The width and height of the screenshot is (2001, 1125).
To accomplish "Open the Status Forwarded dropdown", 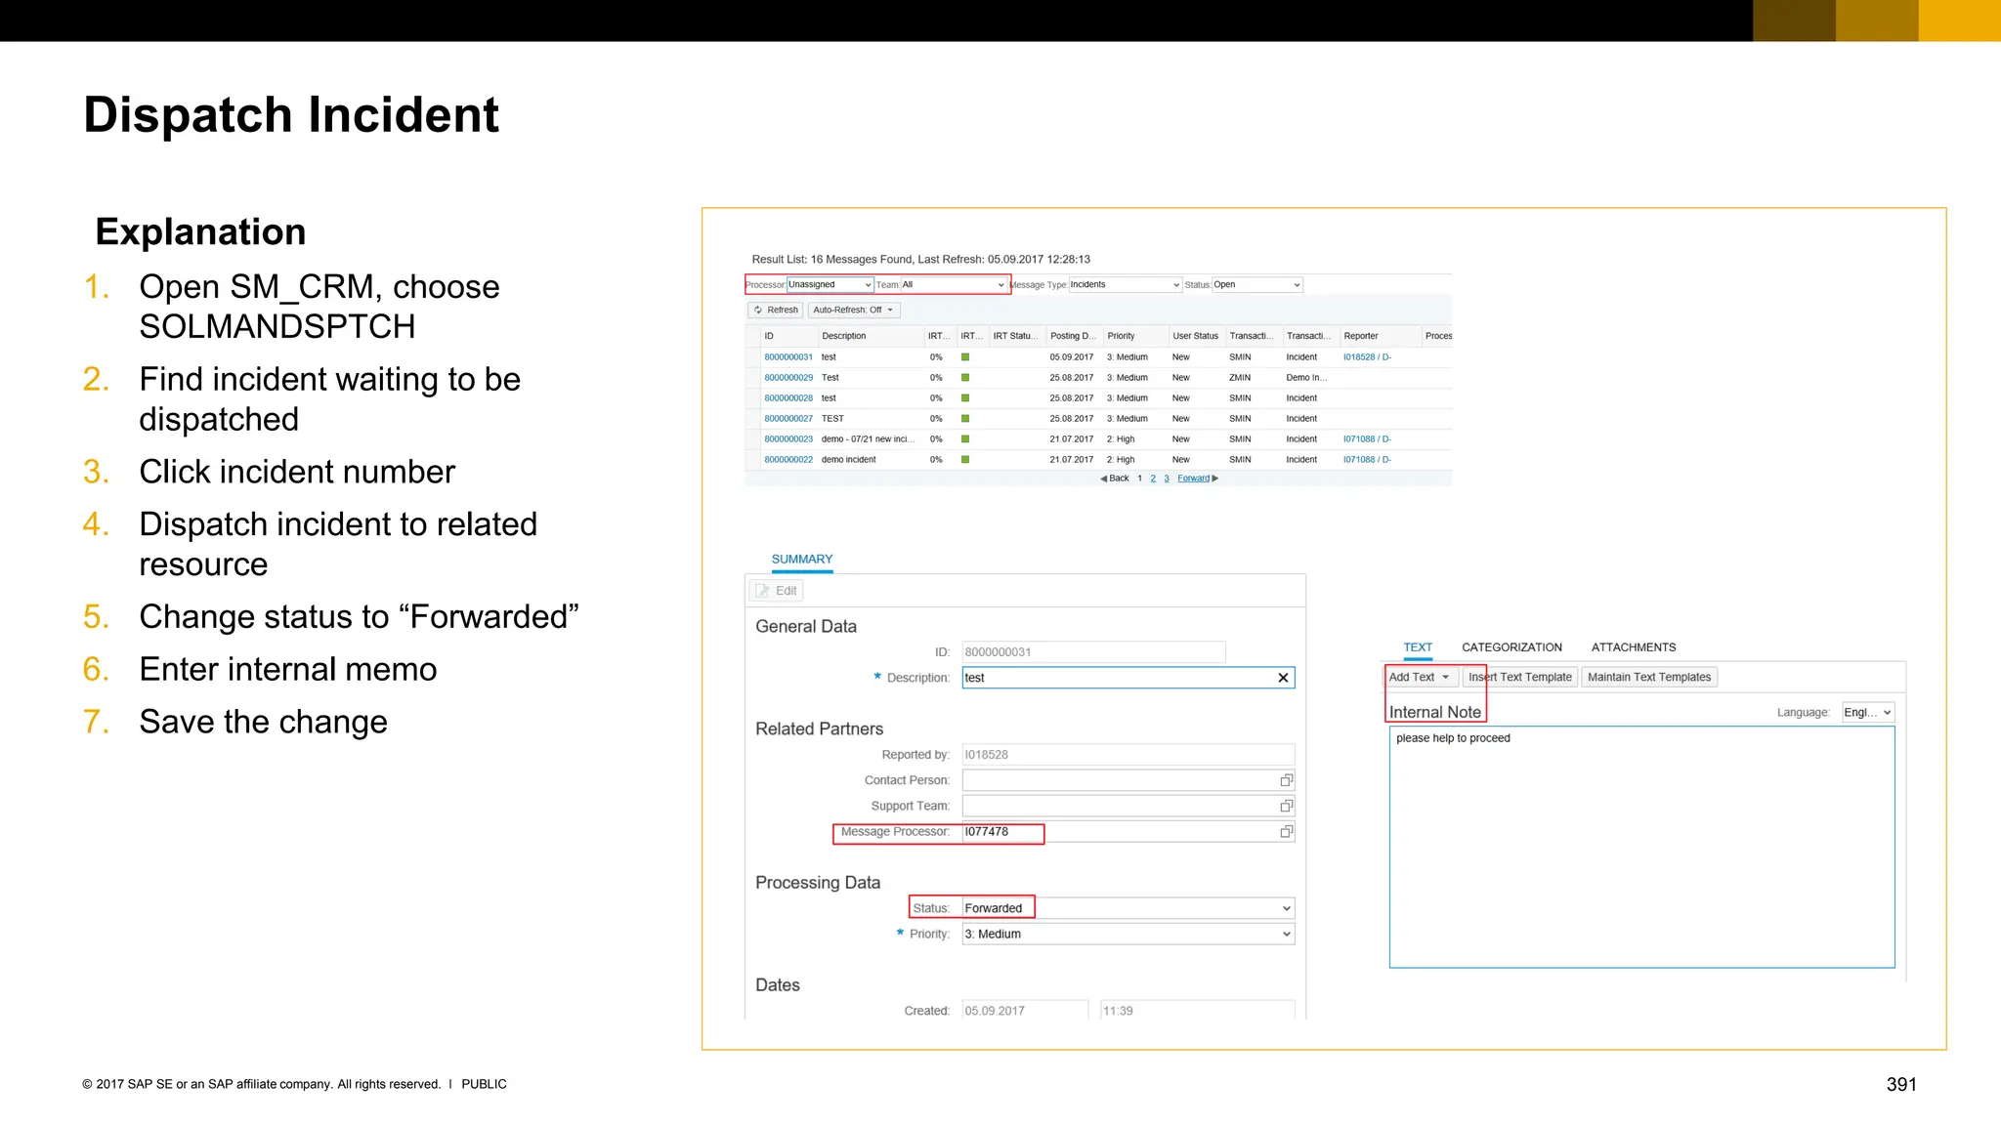I will pyautogui.click(x=1128, y=908).
